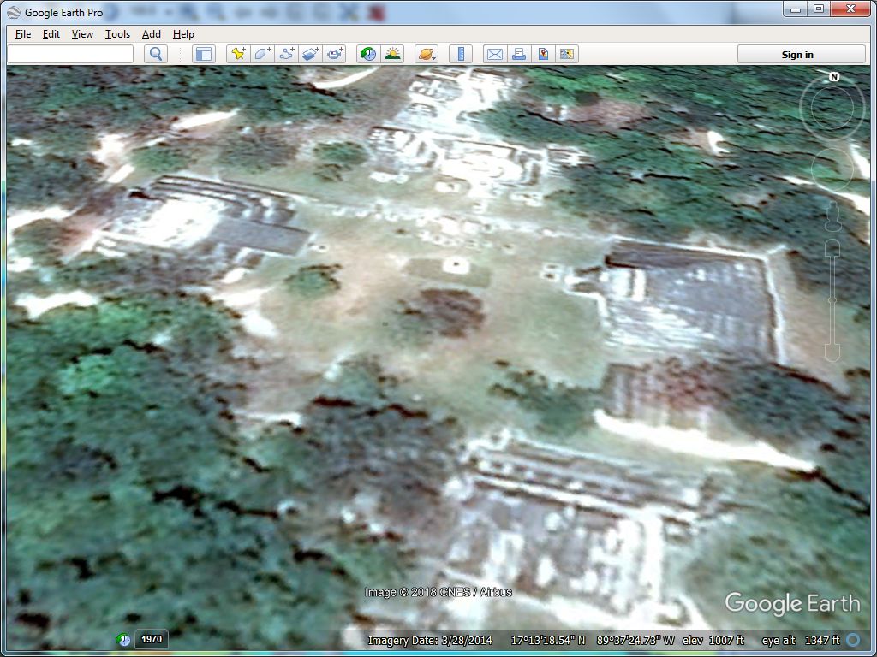Add an image overlay
Image resolution: width=877 pixels, height=657 pixels.
[310, 54]
